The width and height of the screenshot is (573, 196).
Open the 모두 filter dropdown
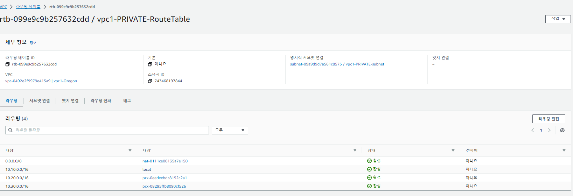230,130
